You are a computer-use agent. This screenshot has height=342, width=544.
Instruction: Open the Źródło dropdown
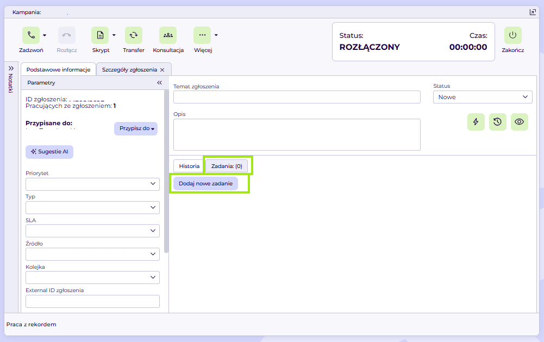click(92, 254)
